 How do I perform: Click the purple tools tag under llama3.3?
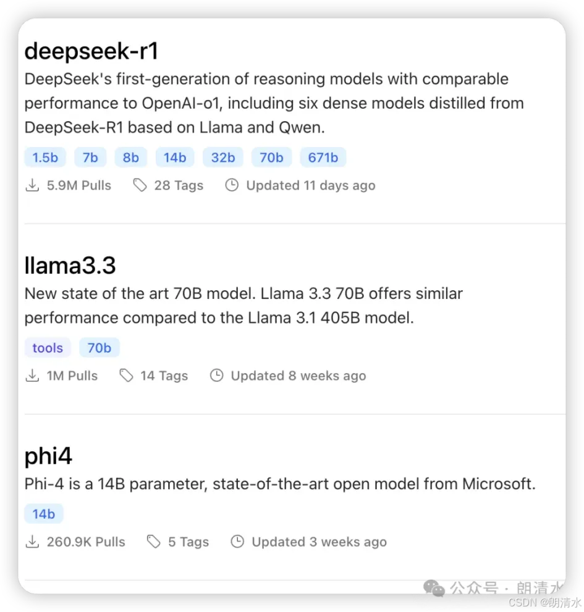tap(48, 348)
